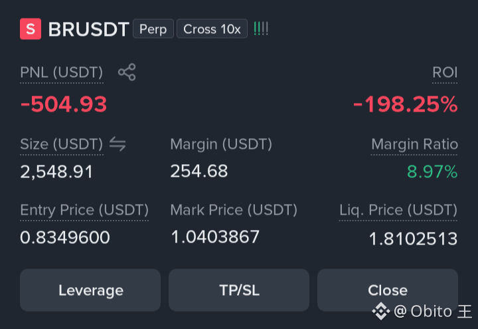The height and width of the screenshot is (329, 478).
Task: Click the green ADL indicator bars
Action: [261, 29]
